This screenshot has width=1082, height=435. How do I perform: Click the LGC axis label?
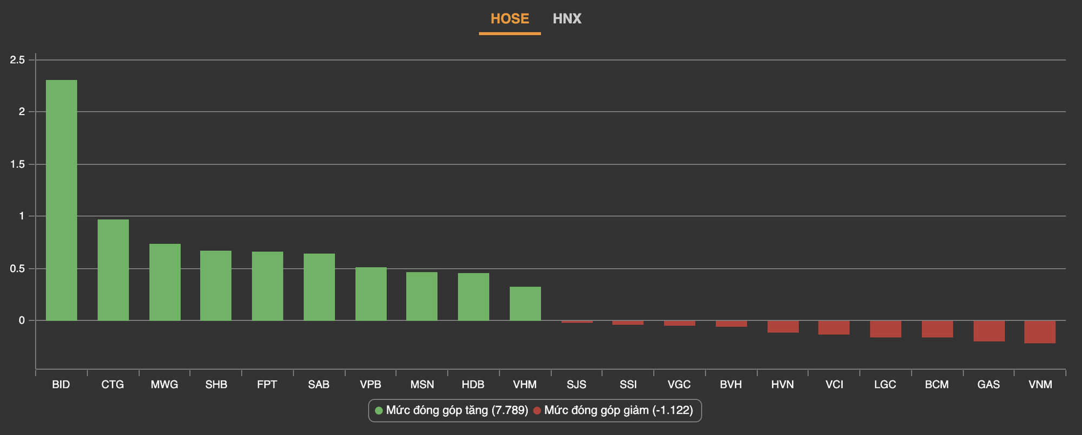[885, 385]
